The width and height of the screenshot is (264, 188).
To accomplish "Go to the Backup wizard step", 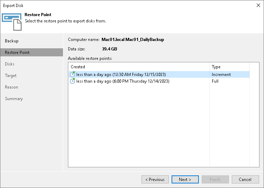I will pos(12,41).
